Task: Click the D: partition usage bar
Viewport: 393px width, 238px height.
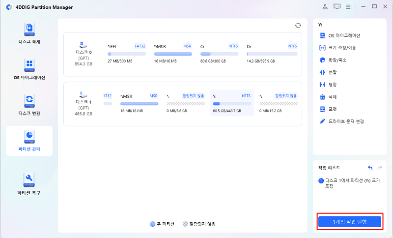Action: (272, 54)
